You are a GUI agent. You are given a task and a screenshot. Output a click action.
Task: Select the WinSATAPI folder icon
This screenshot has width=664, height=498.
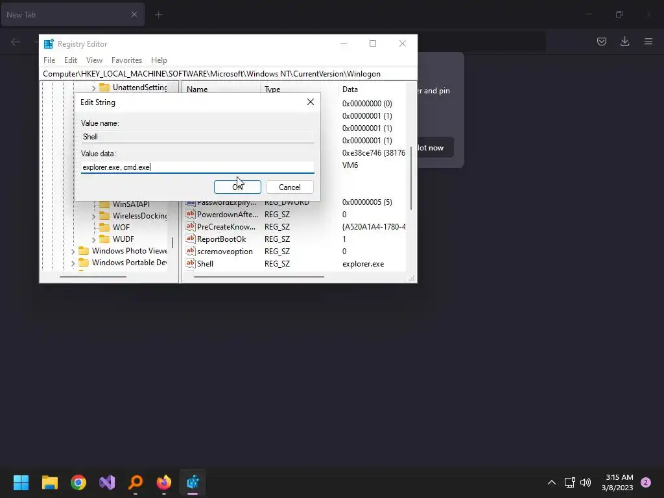coord(104,204)
